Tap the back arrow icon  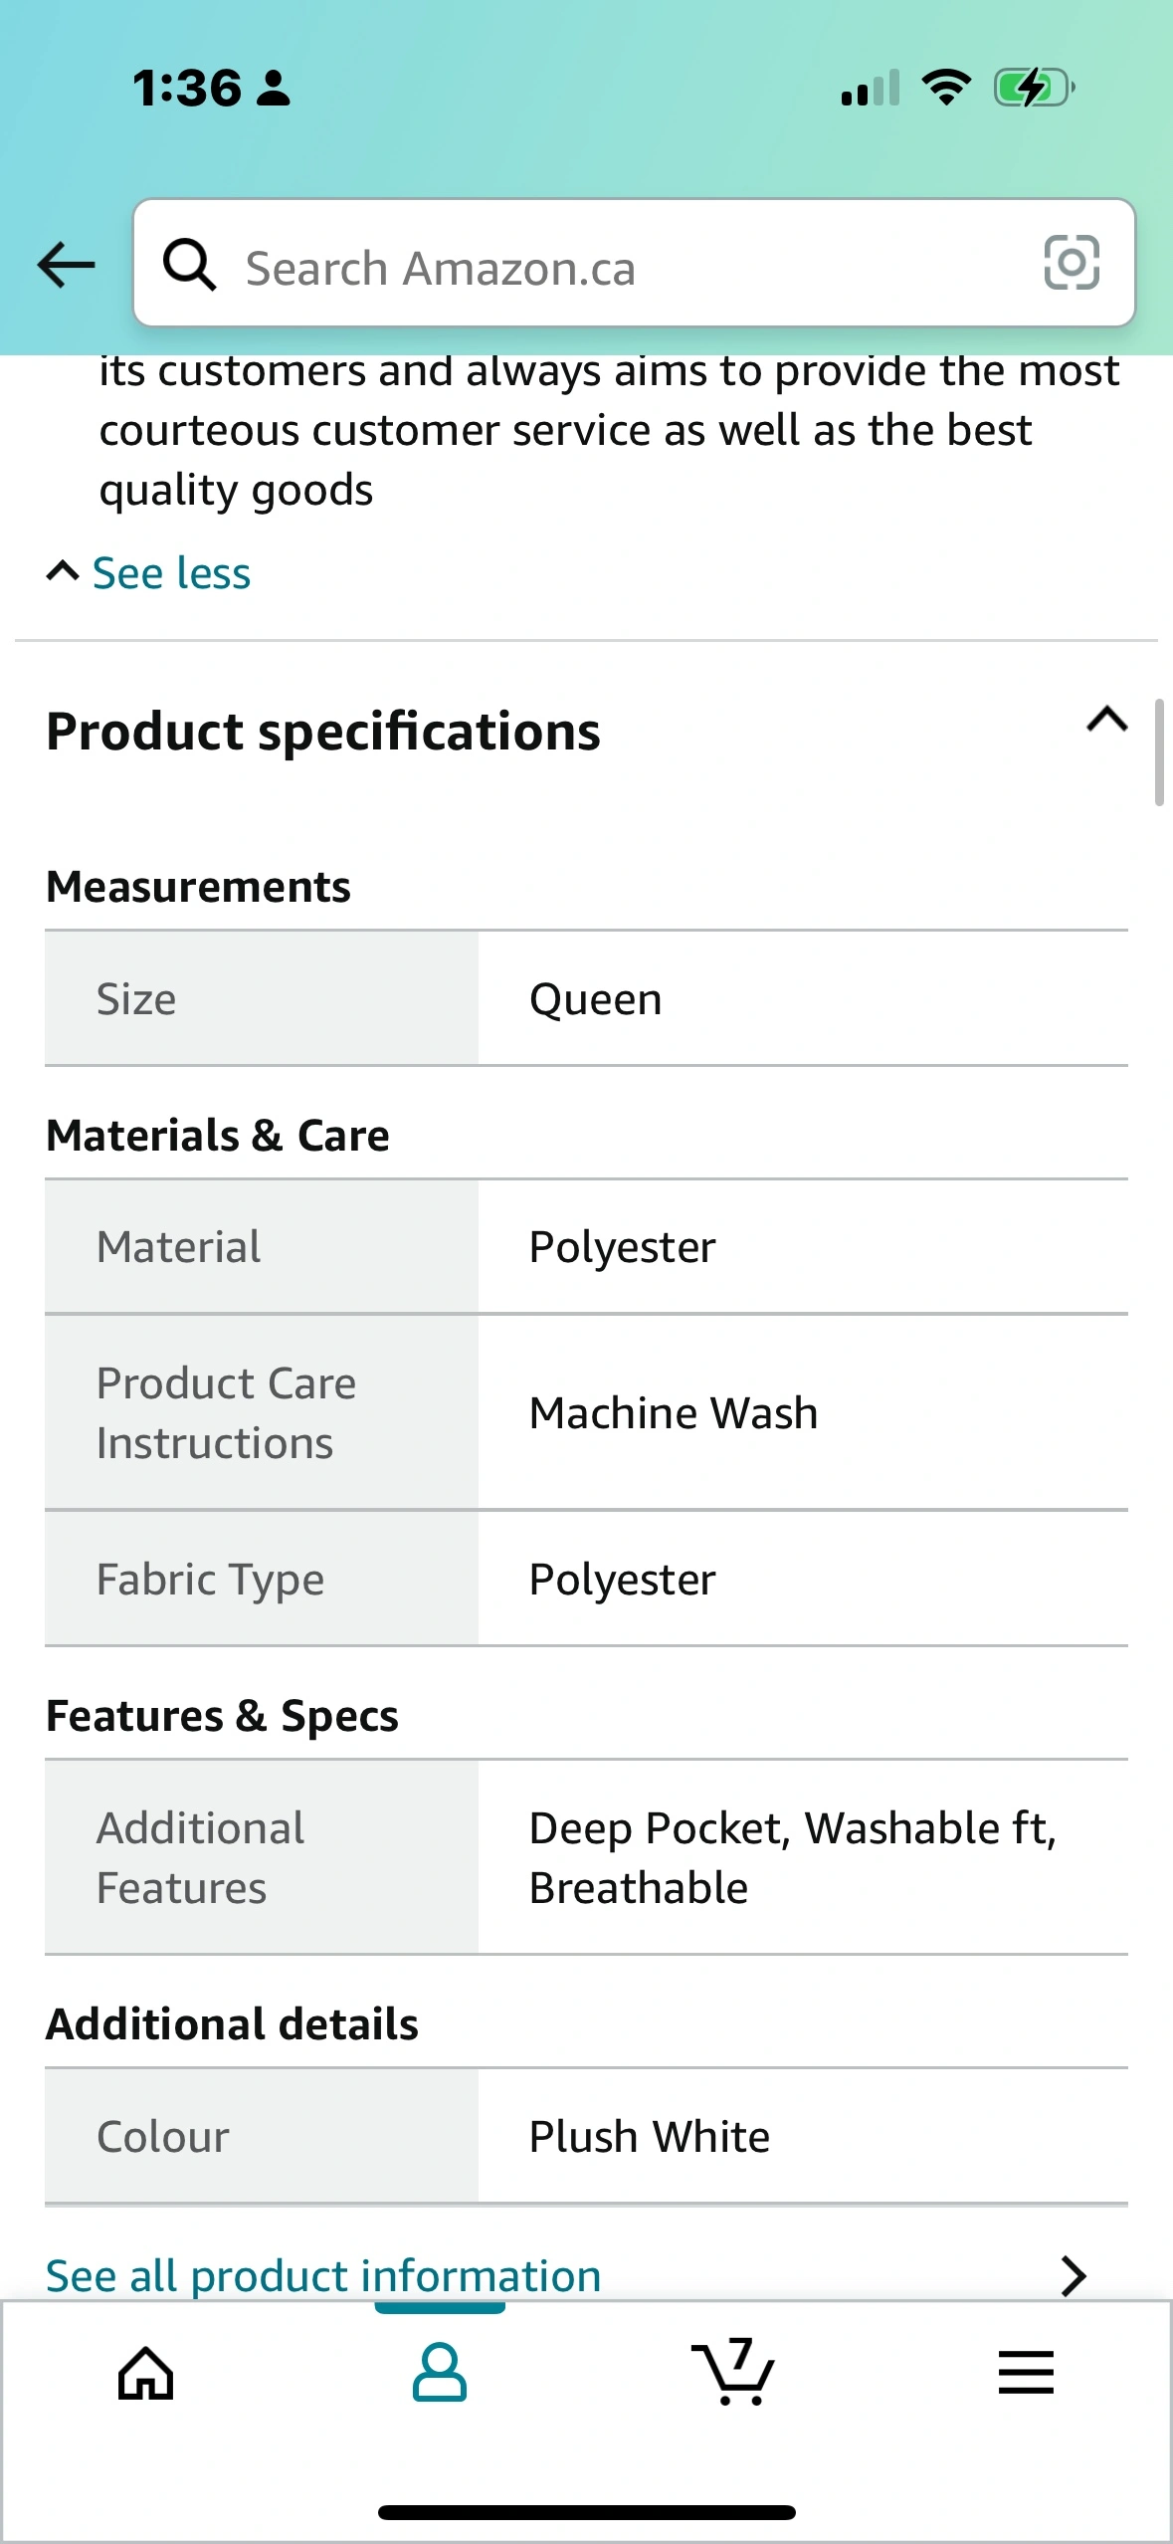pyautogui.click(x=66, y=265)
